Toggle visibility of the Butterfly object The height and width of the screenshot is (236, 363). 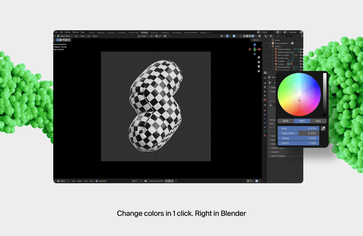pos(300,61)
